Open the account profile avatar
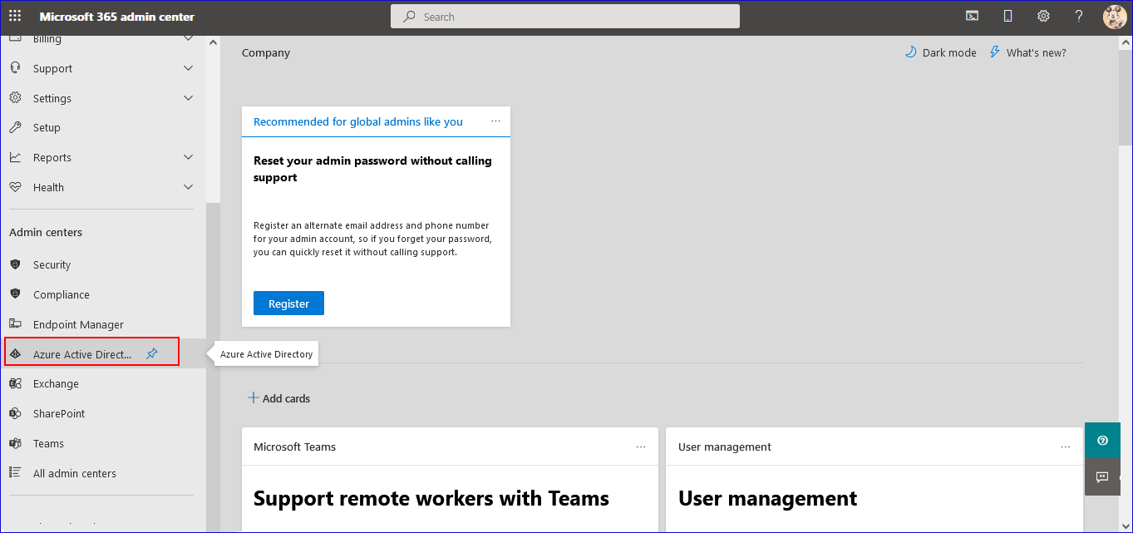 [x=1114, y=17]
